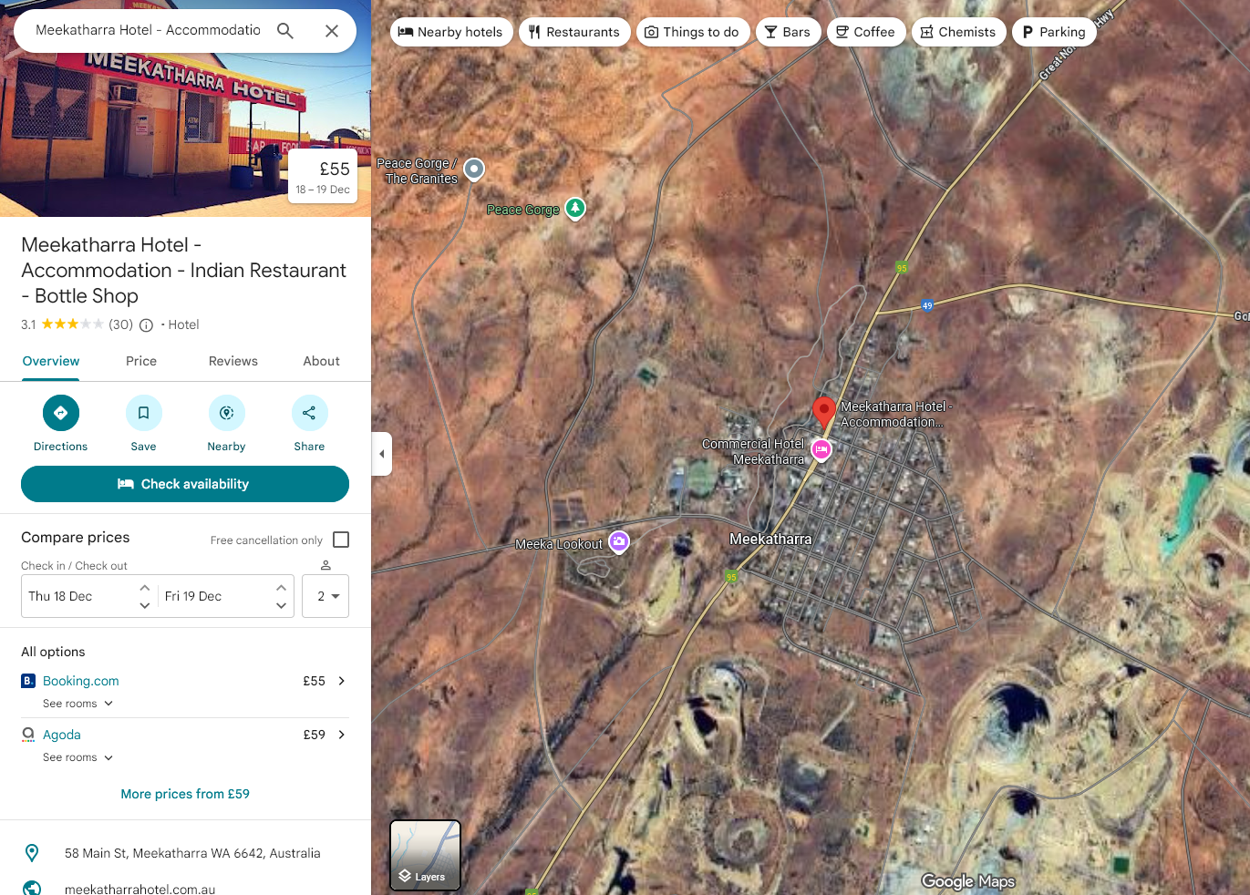Expand See rooms under Agoda
The image size is (1250, 895).
coord(78,757)
